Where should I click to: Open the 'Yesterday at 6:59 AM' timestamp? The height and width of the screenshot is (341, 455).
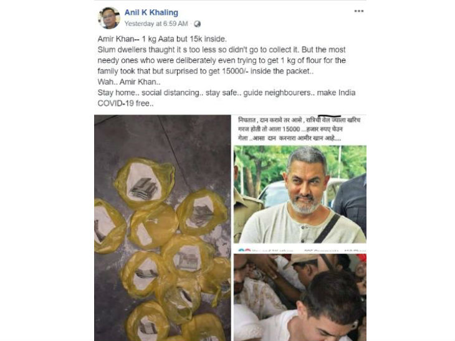click(x=156, y=24)
